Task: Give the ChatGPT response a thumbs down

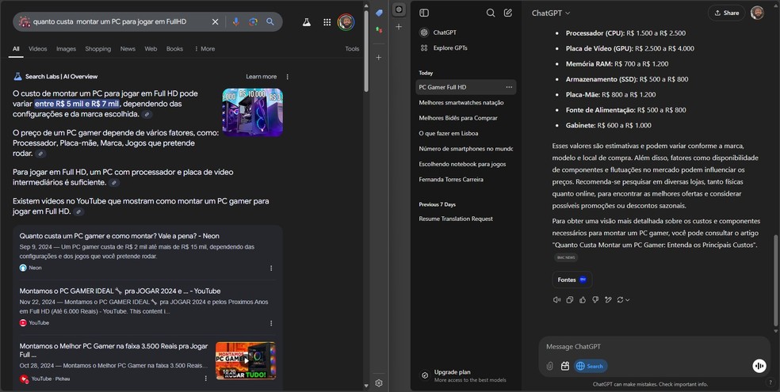Action: pyautogui.click(x=595, y=299)
